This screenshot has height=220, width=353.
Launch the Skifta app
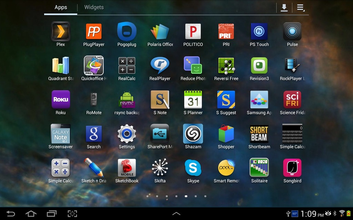coord(160,167)
